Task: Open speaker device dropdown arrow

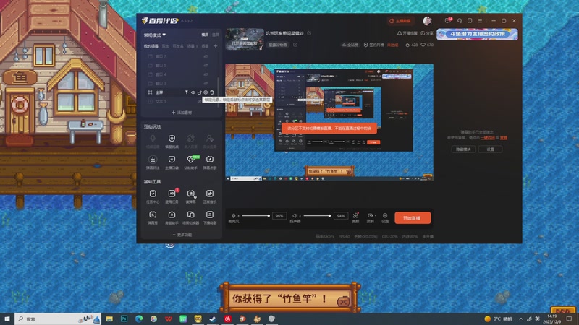Action: pos(300,216)
